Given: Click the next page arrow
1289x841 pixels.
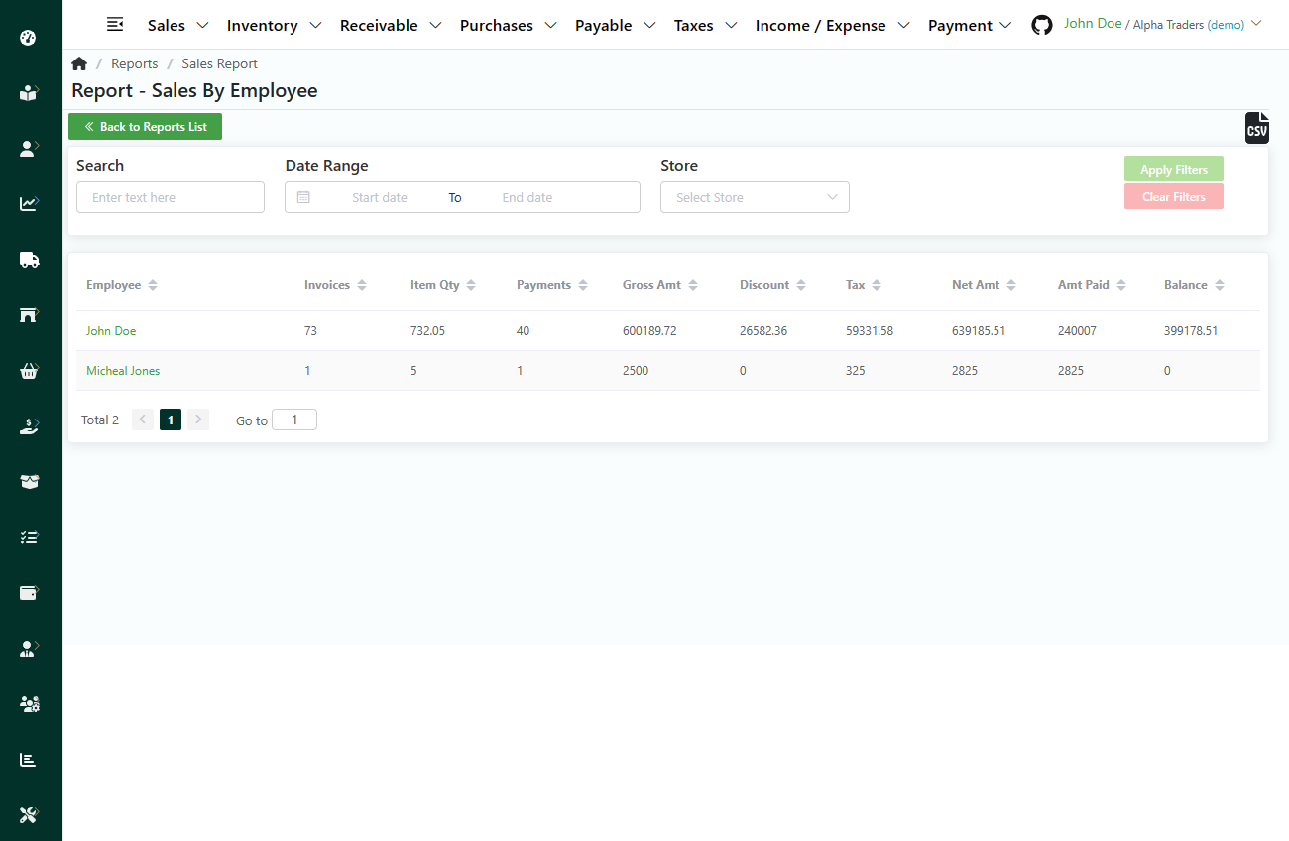Looking at the screenshot, I should click(198, 420).
